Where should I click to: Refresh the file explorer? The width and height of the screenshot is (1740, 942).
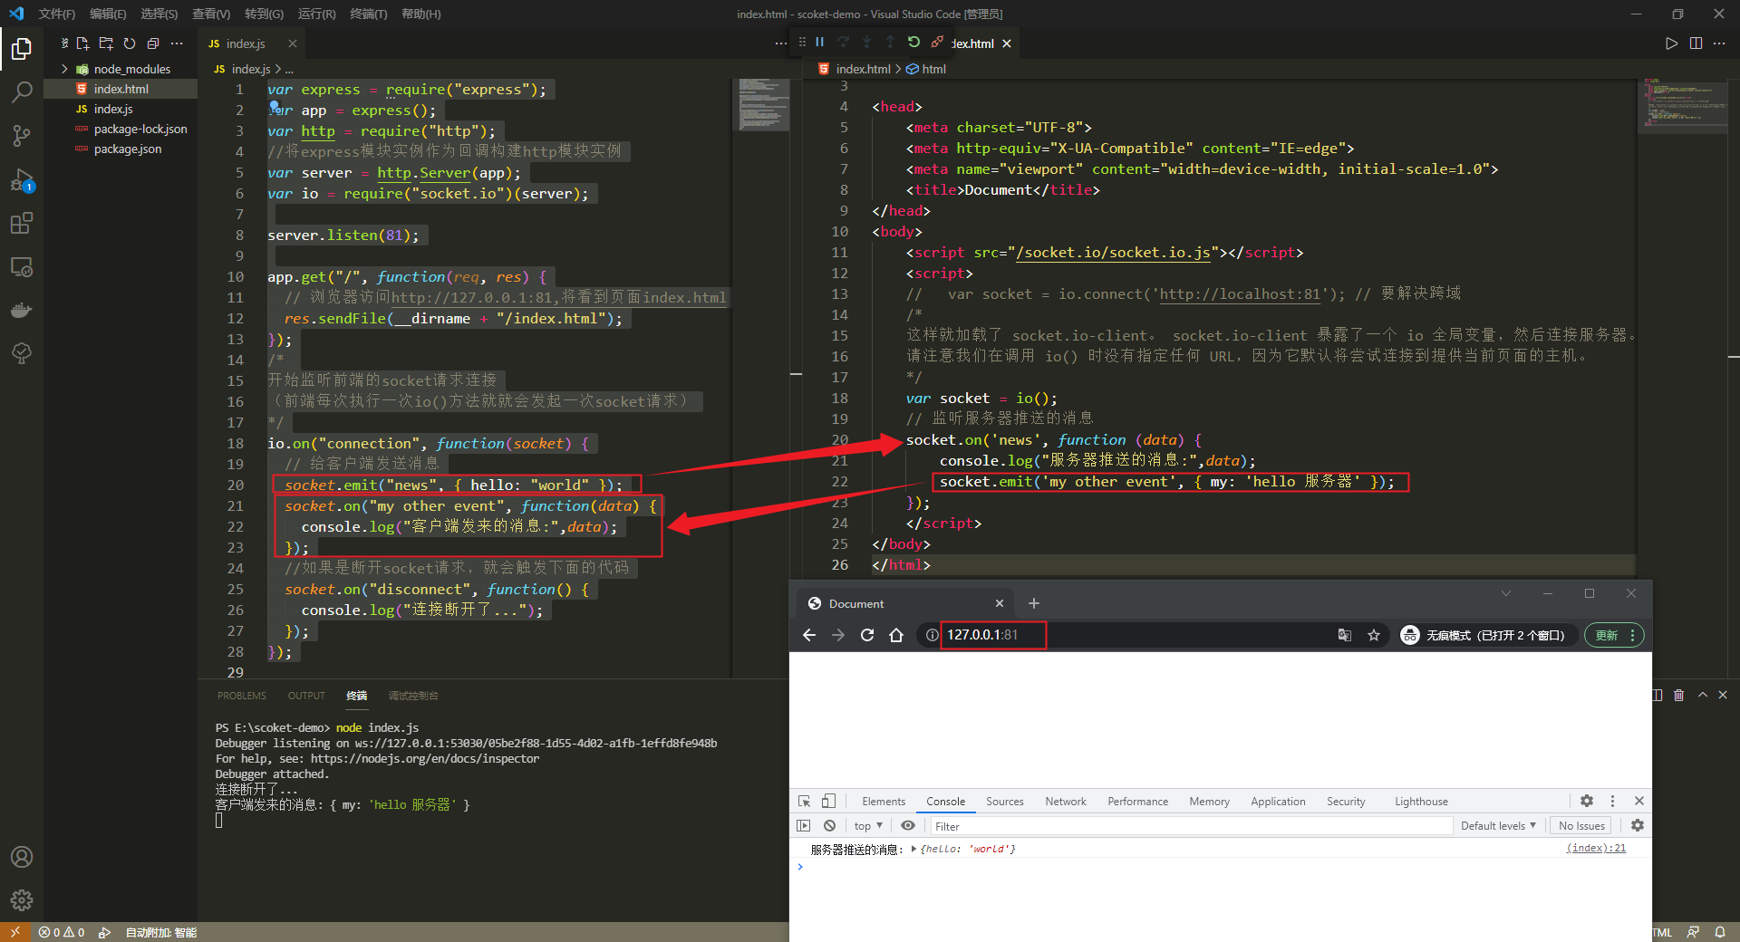point(130,43)
